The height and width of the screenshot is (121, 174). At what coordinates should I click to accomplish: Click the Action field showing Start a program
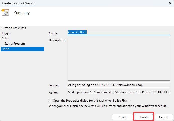tap(119, 92)
